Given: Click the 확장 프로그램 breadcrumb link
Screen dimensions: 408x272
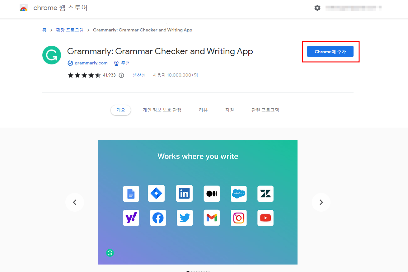Looking at the screenshot, I should point(69,30).
